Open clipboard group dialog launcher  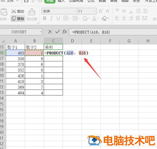38,23
